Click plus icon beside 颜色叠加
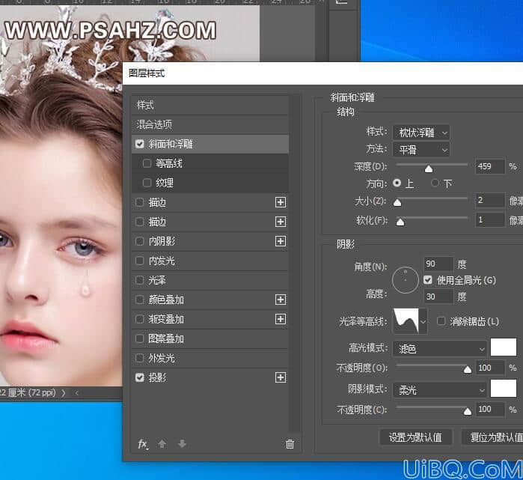The height and width of the screenshot is (480, 523). [x=280, y=300]
